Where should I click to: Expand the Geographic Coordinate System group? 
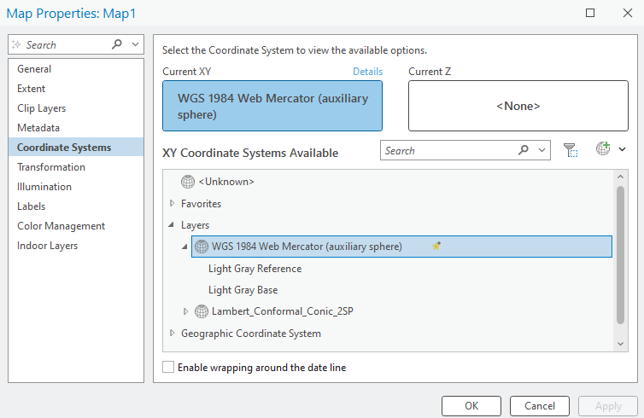pos(173,334)
